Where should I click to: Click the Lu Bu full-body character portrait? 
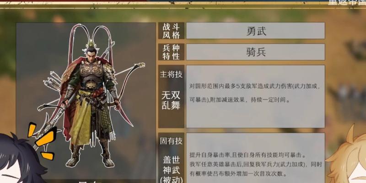(x=91, y=96)
